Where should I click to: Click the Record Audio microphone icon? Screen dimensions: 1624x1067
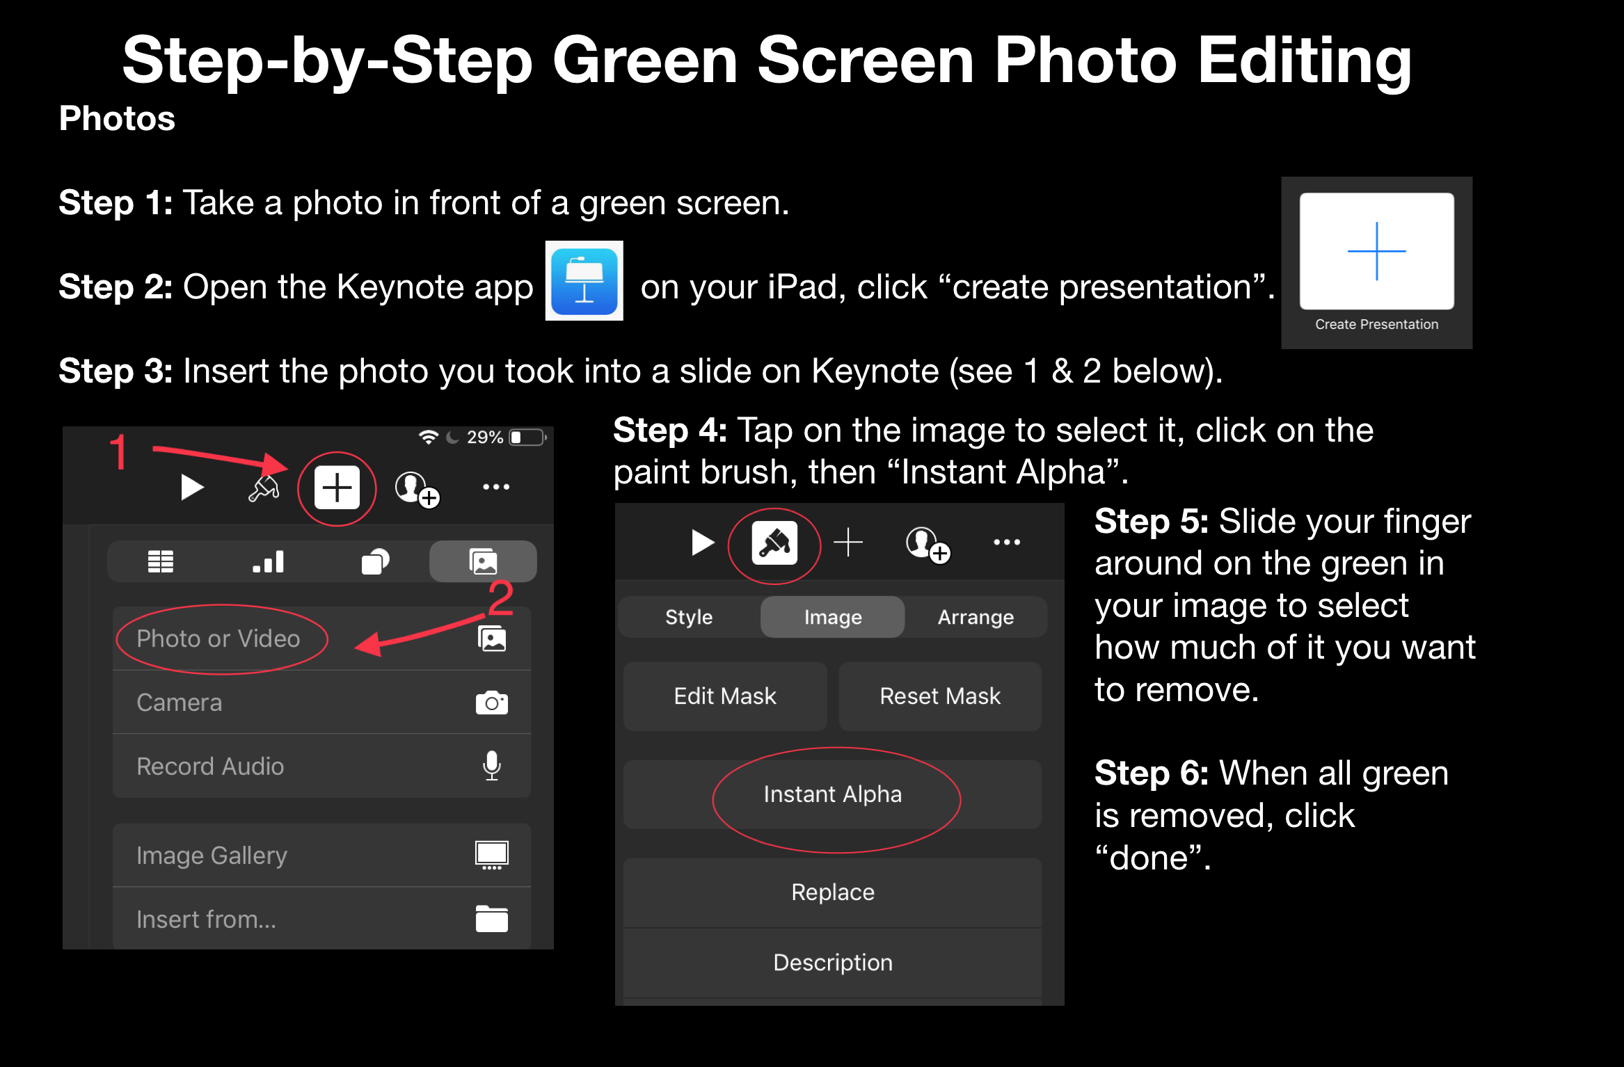tap(491, 766)
